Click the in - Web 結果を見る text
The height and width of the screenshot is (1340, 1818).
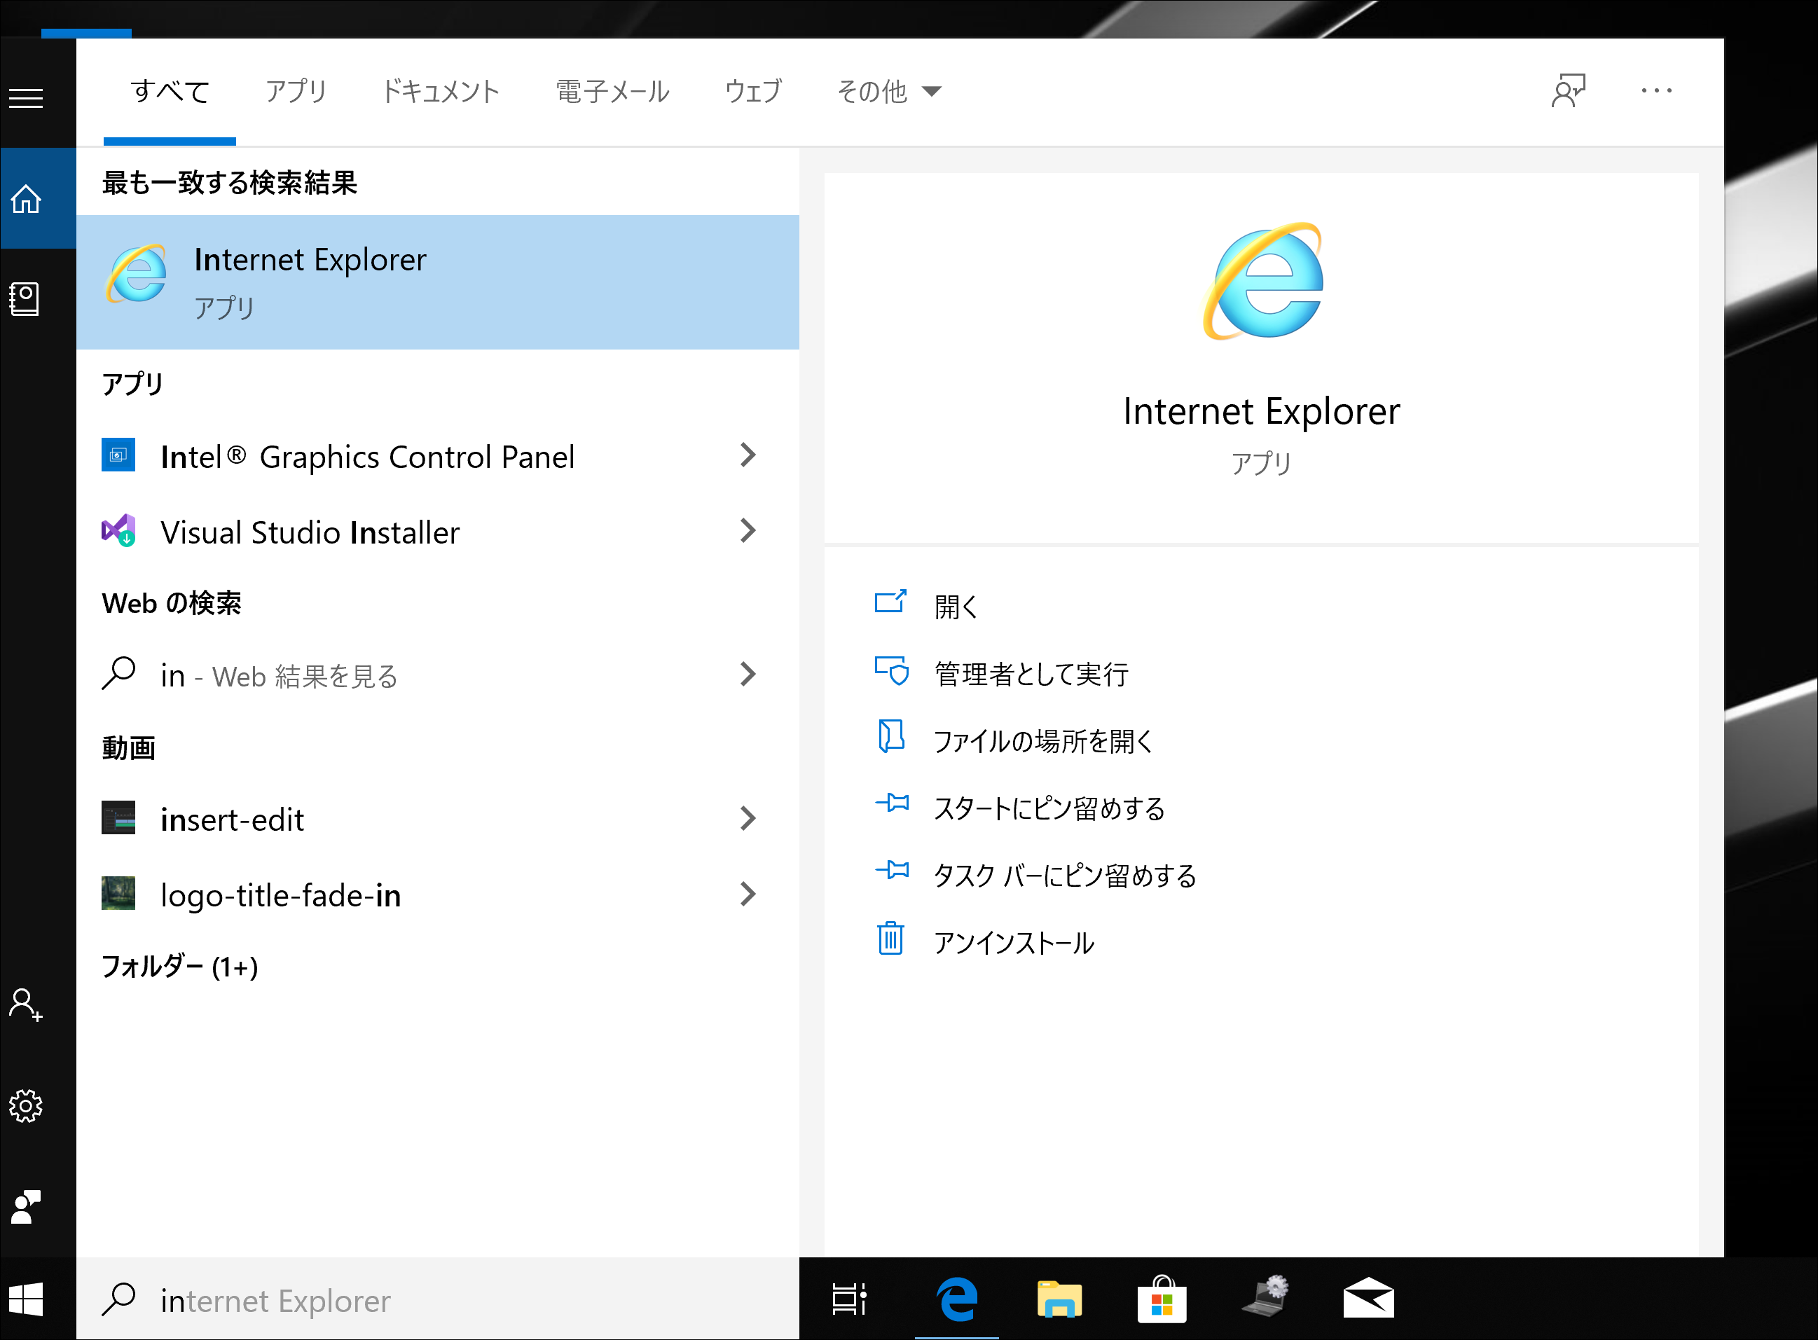pyautogui.click(x=279, y=676)
